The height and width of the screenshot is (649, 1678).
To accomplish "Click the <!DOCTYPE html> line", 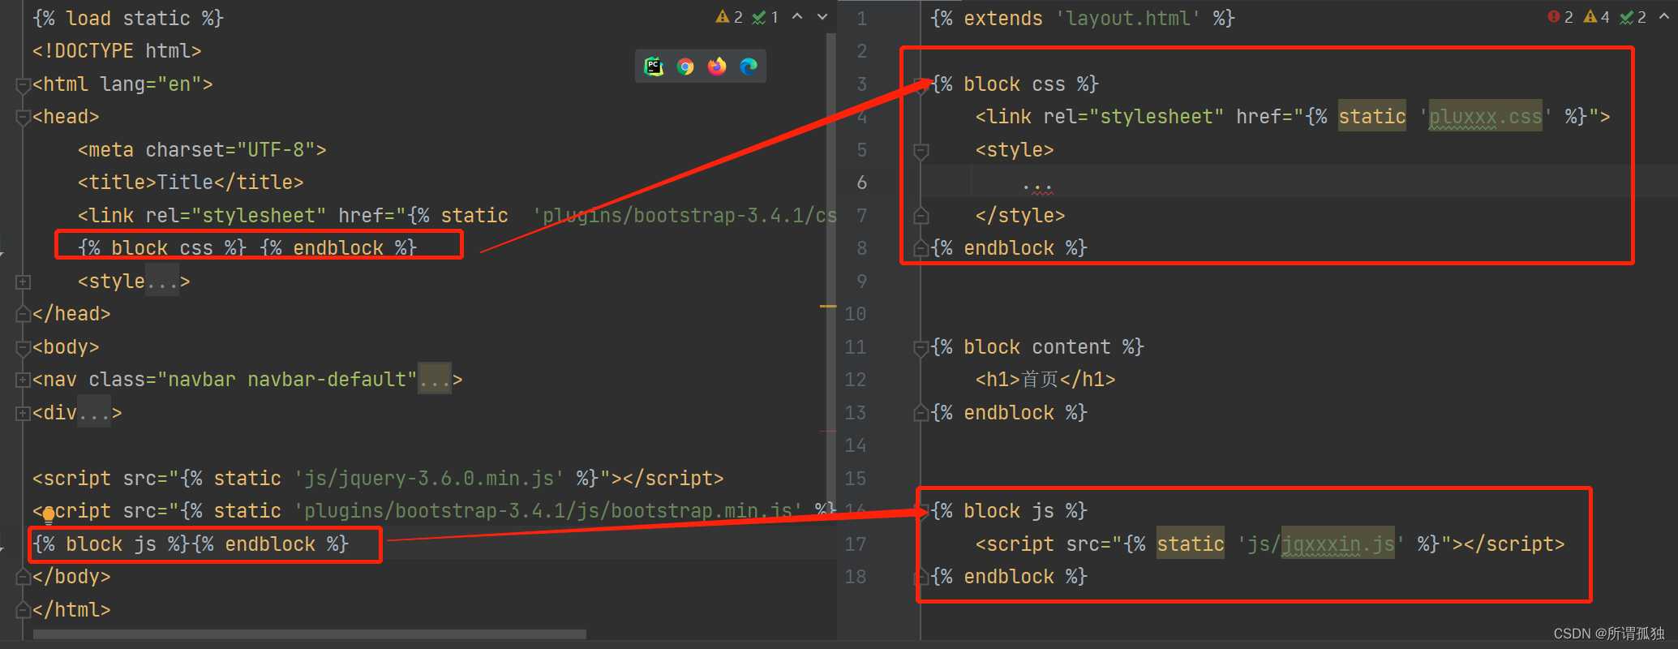I will (117, 51).
